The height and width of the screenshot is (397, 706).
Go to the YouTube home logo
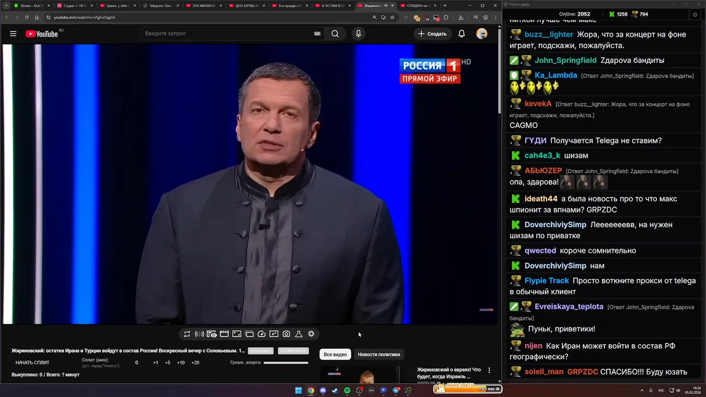point(42,34)
